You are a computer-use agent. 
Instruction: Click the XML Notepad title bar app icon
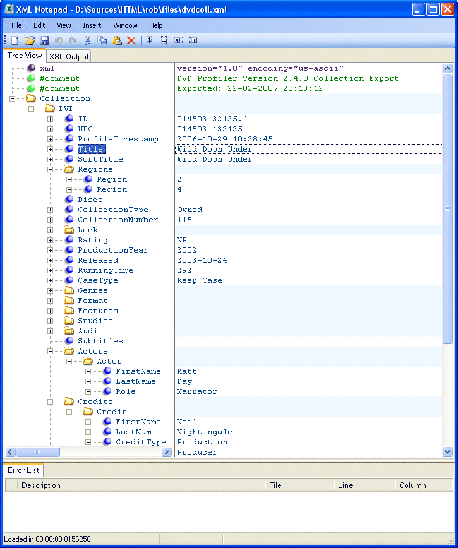coord(9,9)
